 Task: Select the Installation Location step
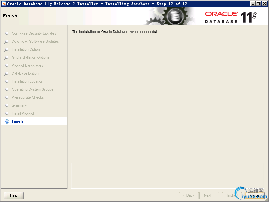(x=27, y=81)
